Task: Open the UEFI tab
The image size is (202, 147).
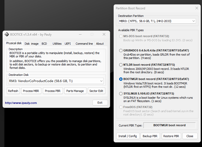Action: click(x=68, y=44)
